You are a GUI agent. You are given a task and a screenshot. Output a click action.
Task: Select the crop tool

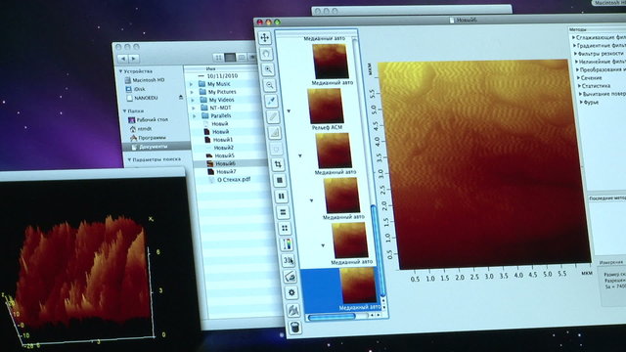(278, 164)
